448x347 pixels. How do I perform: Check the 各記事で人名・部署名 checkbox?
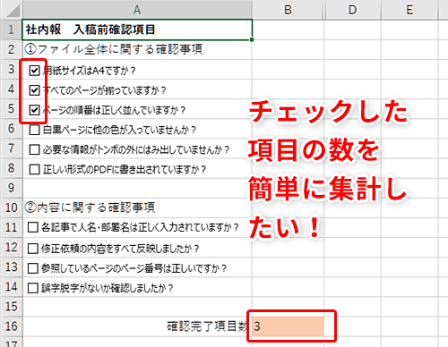[32, 227]
